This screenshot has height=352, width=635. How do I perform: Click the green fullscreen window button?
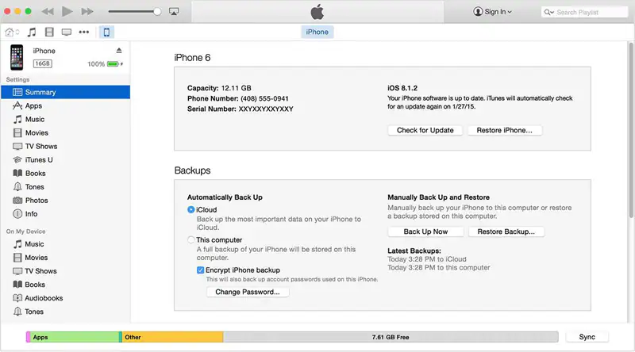[28, 11]
